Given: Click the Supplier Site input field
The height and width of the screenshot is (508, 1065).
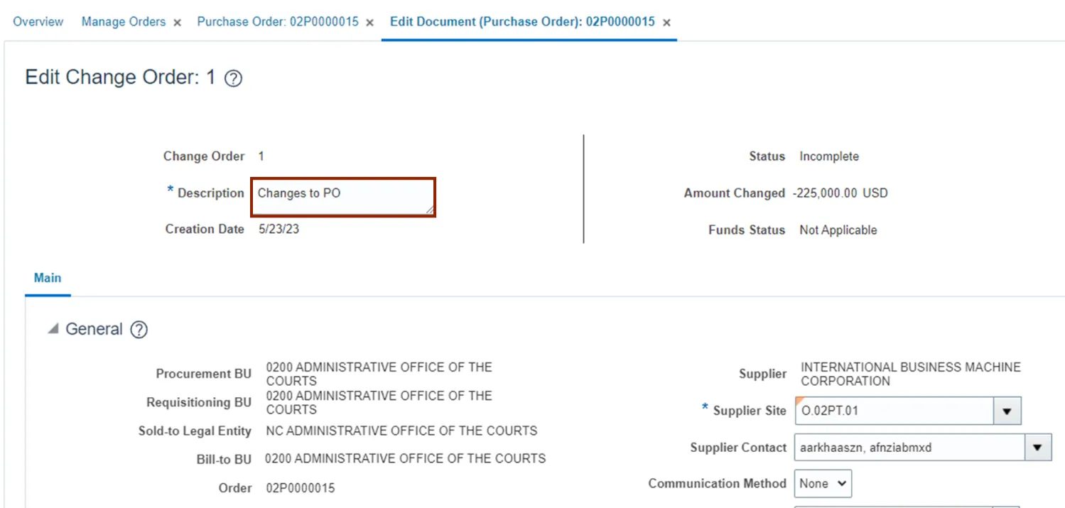Looking at the screenshot, I should 893,411.
